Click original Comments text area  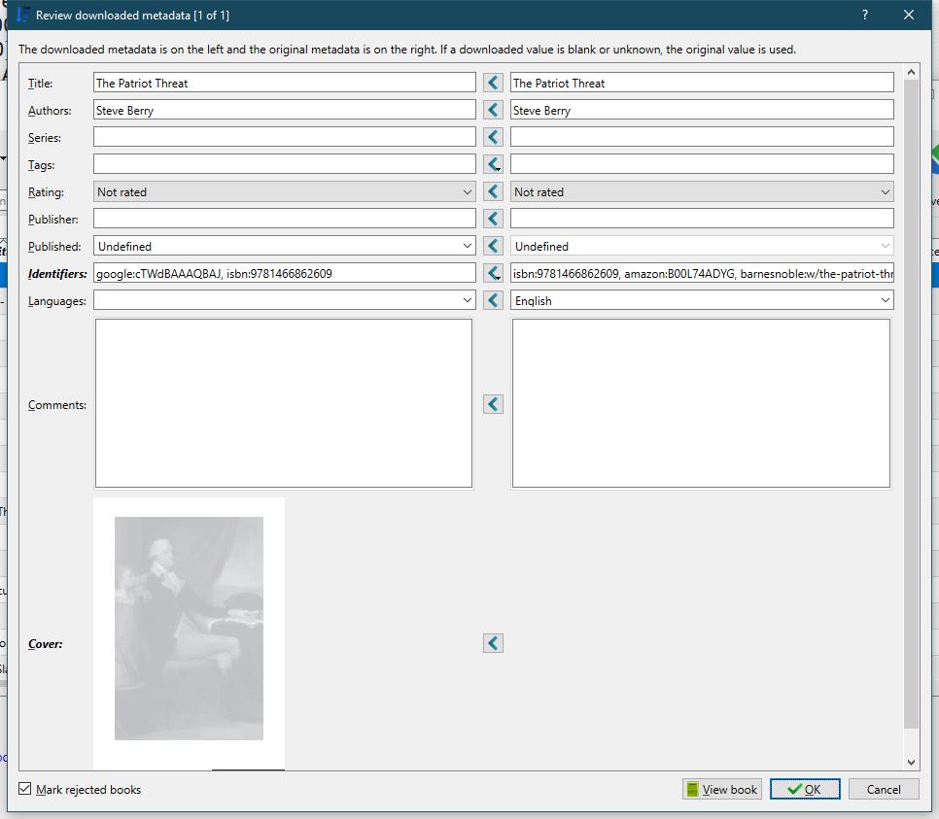[701, 403]
